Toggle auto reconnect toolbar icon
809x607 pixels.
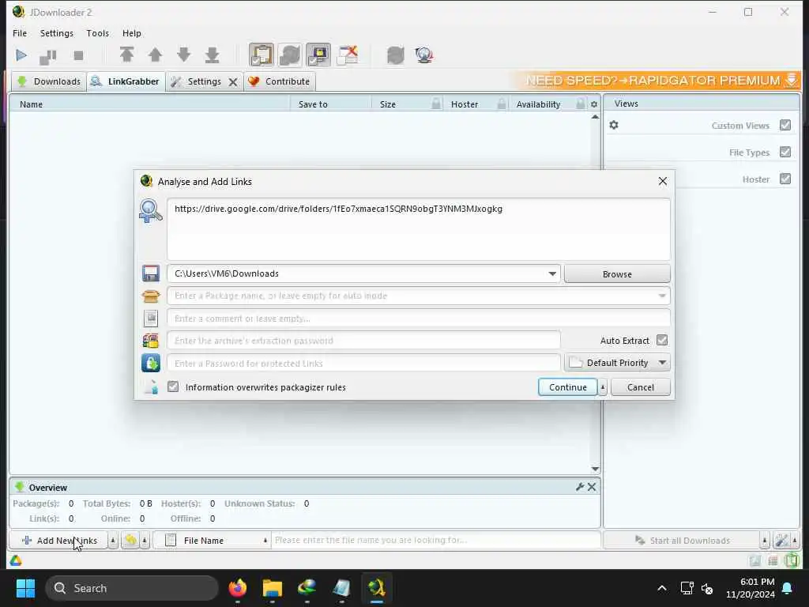(290, 55)
